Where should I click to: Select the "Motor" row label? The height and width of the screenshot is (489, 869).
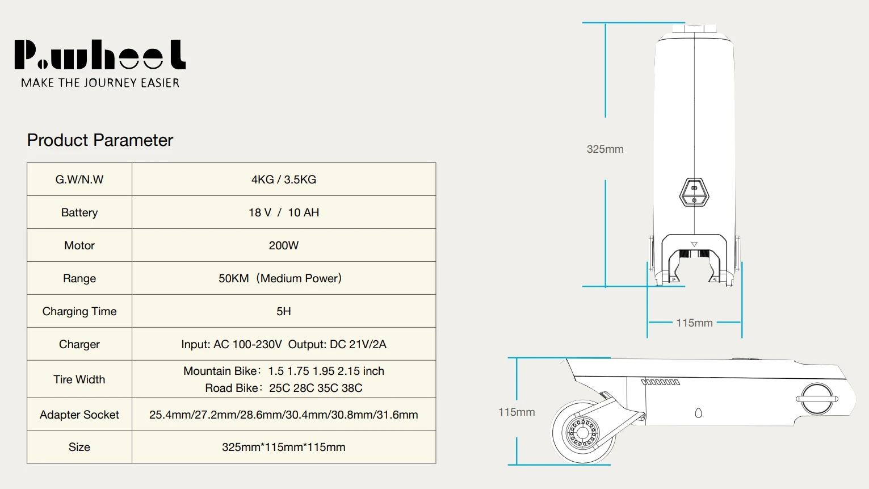pos(79,245)
